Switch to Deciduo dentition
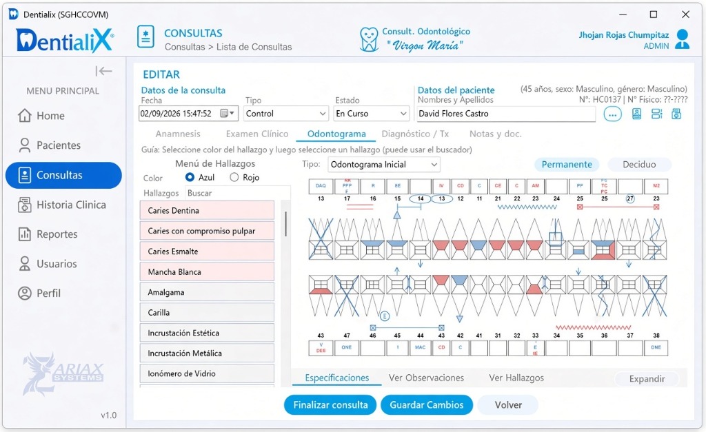 coord(639,165)
